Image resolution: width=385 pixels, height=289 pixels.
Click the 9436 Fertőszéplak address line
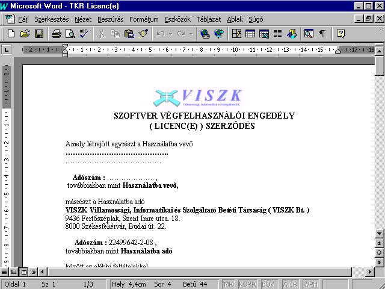(x=123, y=218)
